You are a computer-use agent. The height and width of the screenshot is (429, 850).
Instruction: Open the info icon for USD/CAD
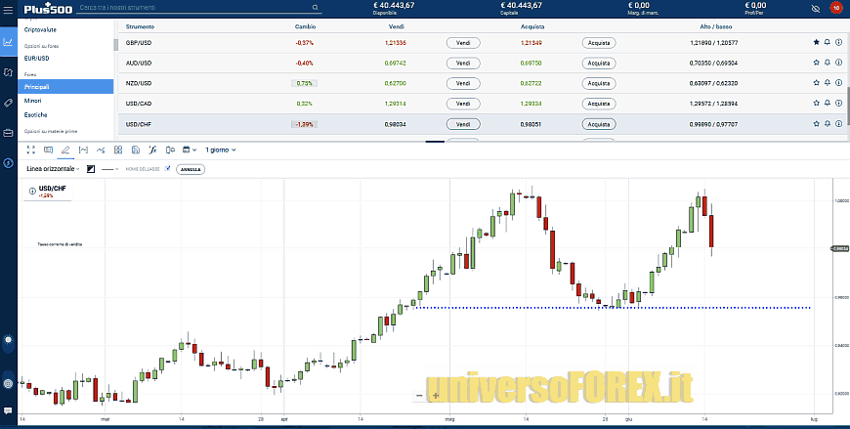pos(838,103)
